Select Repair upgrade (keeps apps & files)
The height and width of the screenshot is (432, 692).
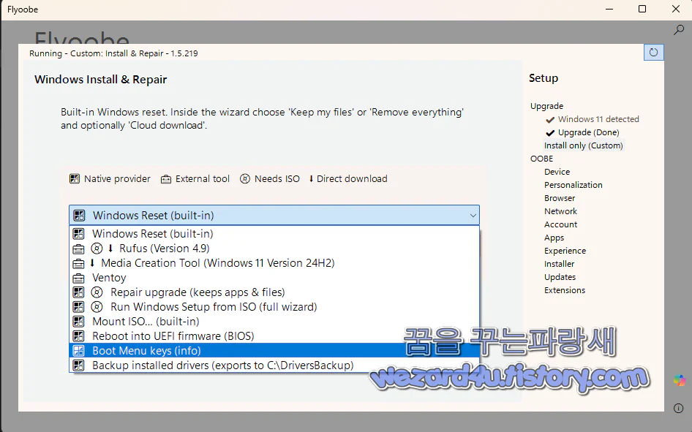pyautogui.click(x=274, y=292)
